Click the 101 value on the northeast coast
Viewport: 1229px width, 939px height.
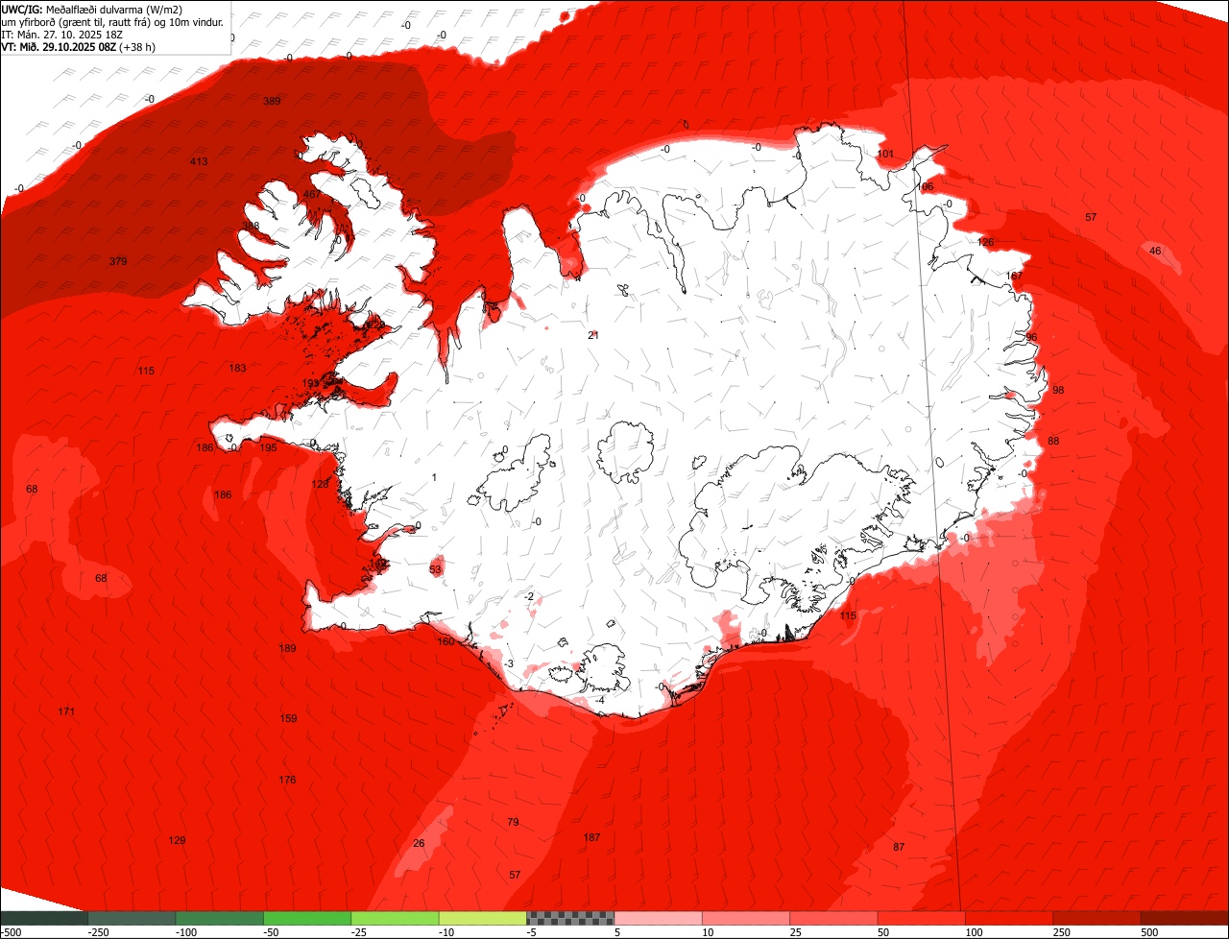pyautogui.click(x=885, y=154)
